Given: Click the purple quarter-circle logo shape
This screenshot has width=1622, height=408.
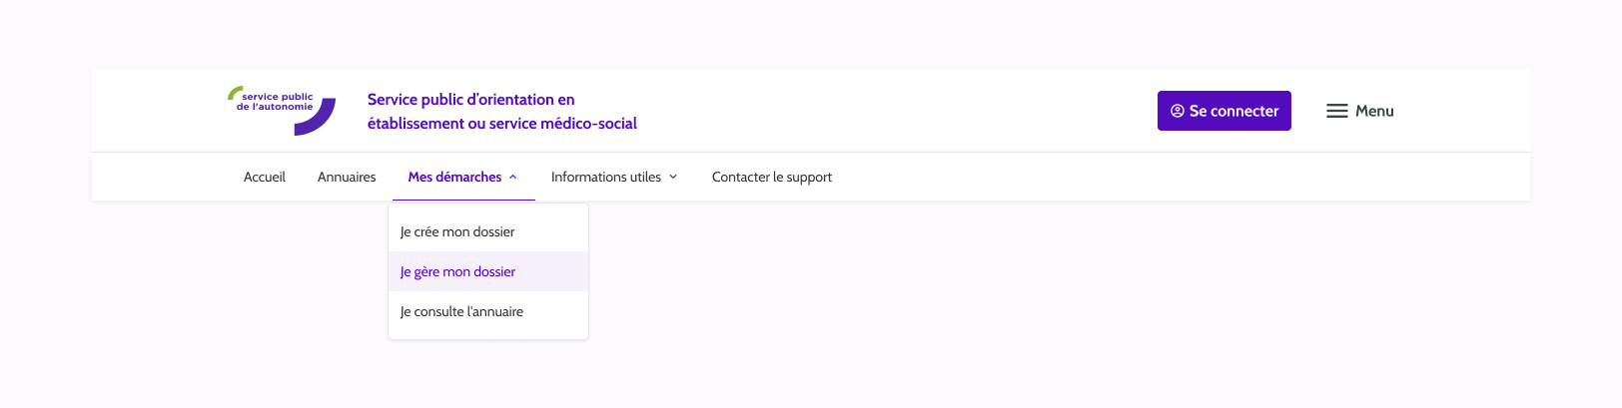Looking at the screenshot, I should pos(319,121).
